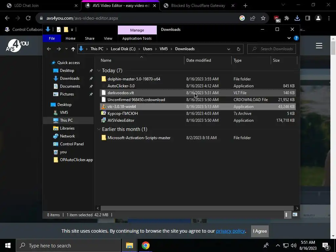Open the Explorer Help question mark
Screen dimensions: 336x252
tap(296, 38)
